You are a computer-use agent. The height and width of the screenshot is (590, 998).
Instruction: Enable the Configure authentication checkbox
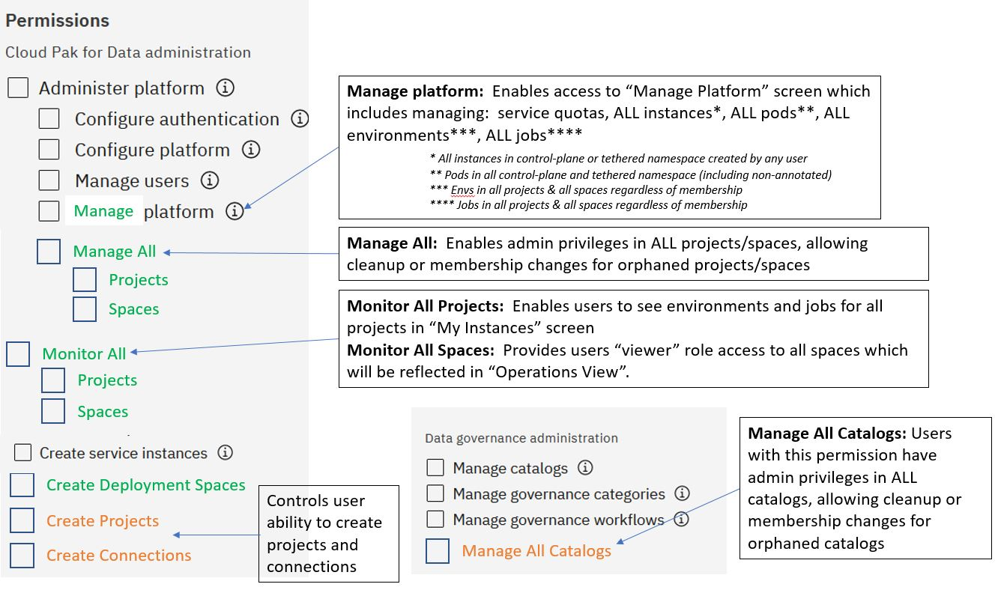click(x=49, y=118)
